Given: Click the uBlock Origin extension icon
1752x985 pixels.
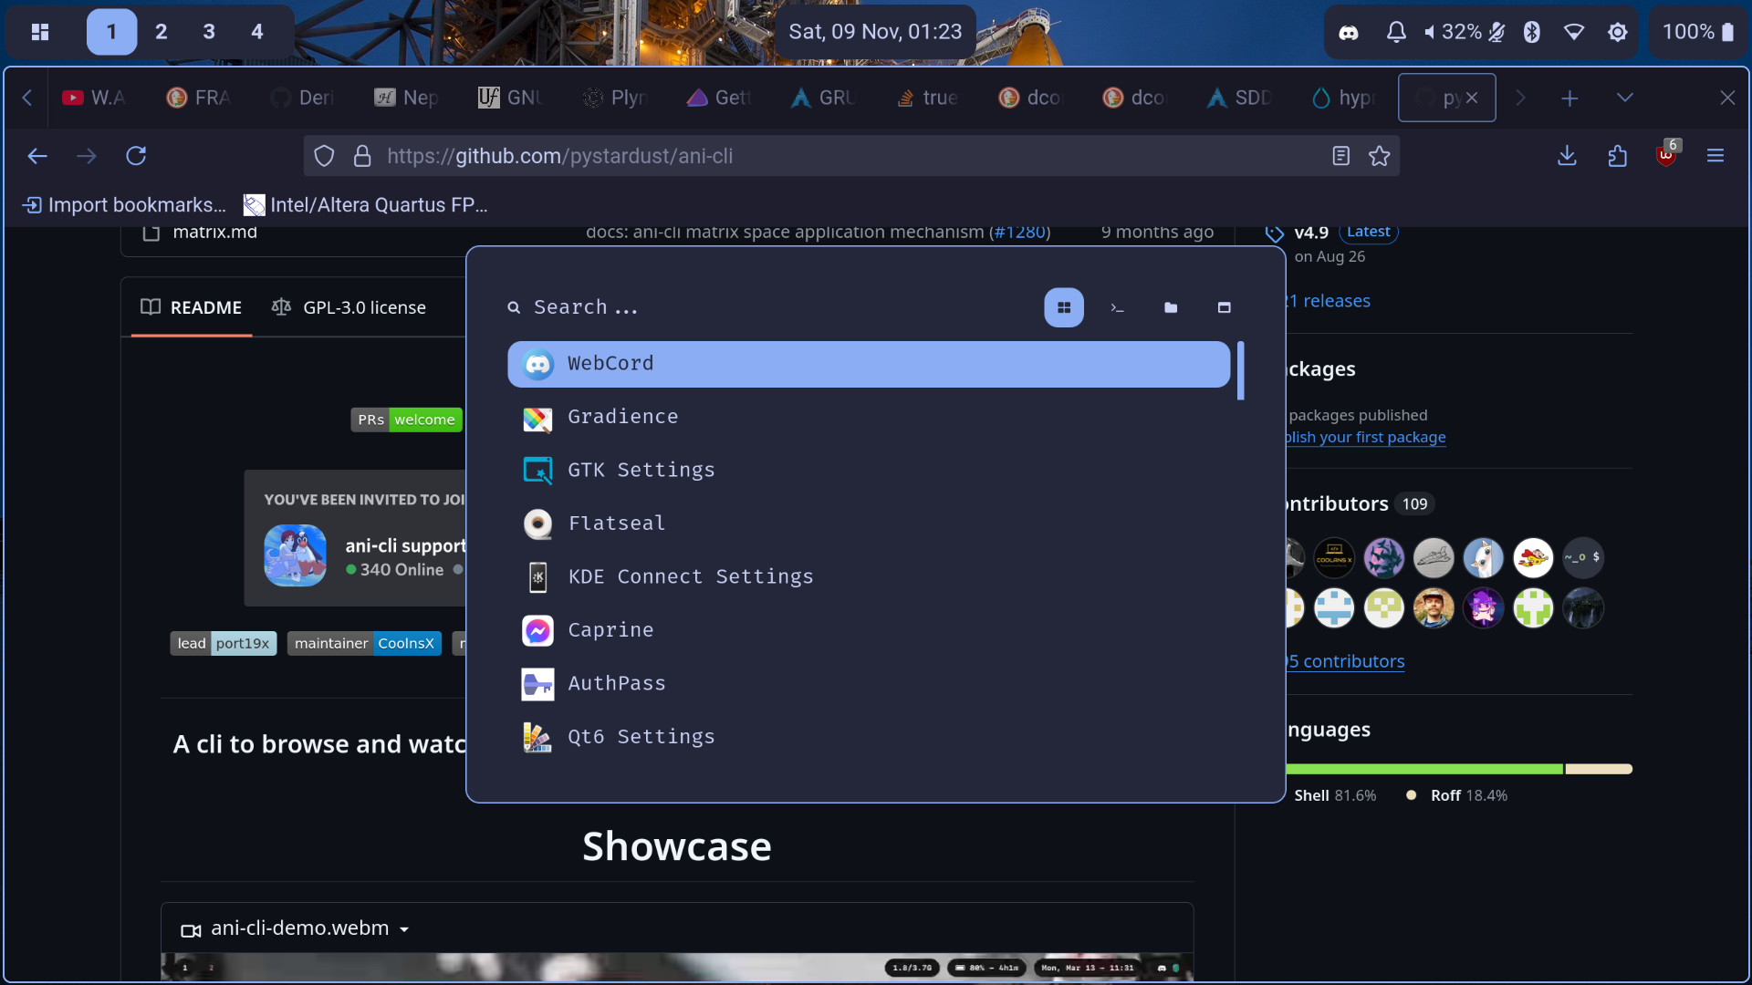Looking at the screenshot, I should point(1666,156).
